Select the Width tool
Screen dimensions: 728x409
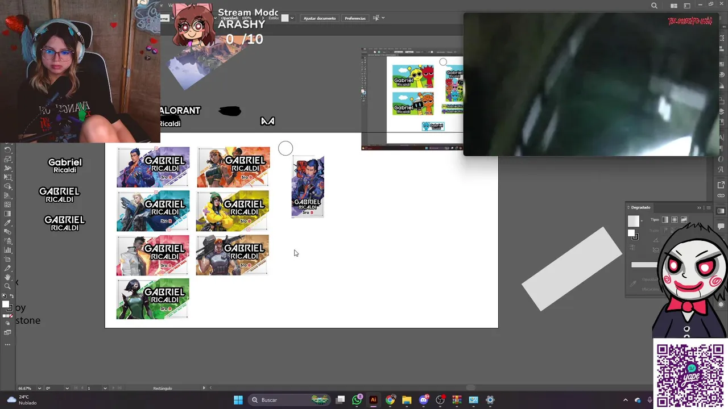click(8, 168)
